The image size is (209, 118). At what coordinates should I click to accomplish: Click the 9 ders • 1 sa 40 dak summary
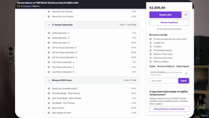click(128, 25)
